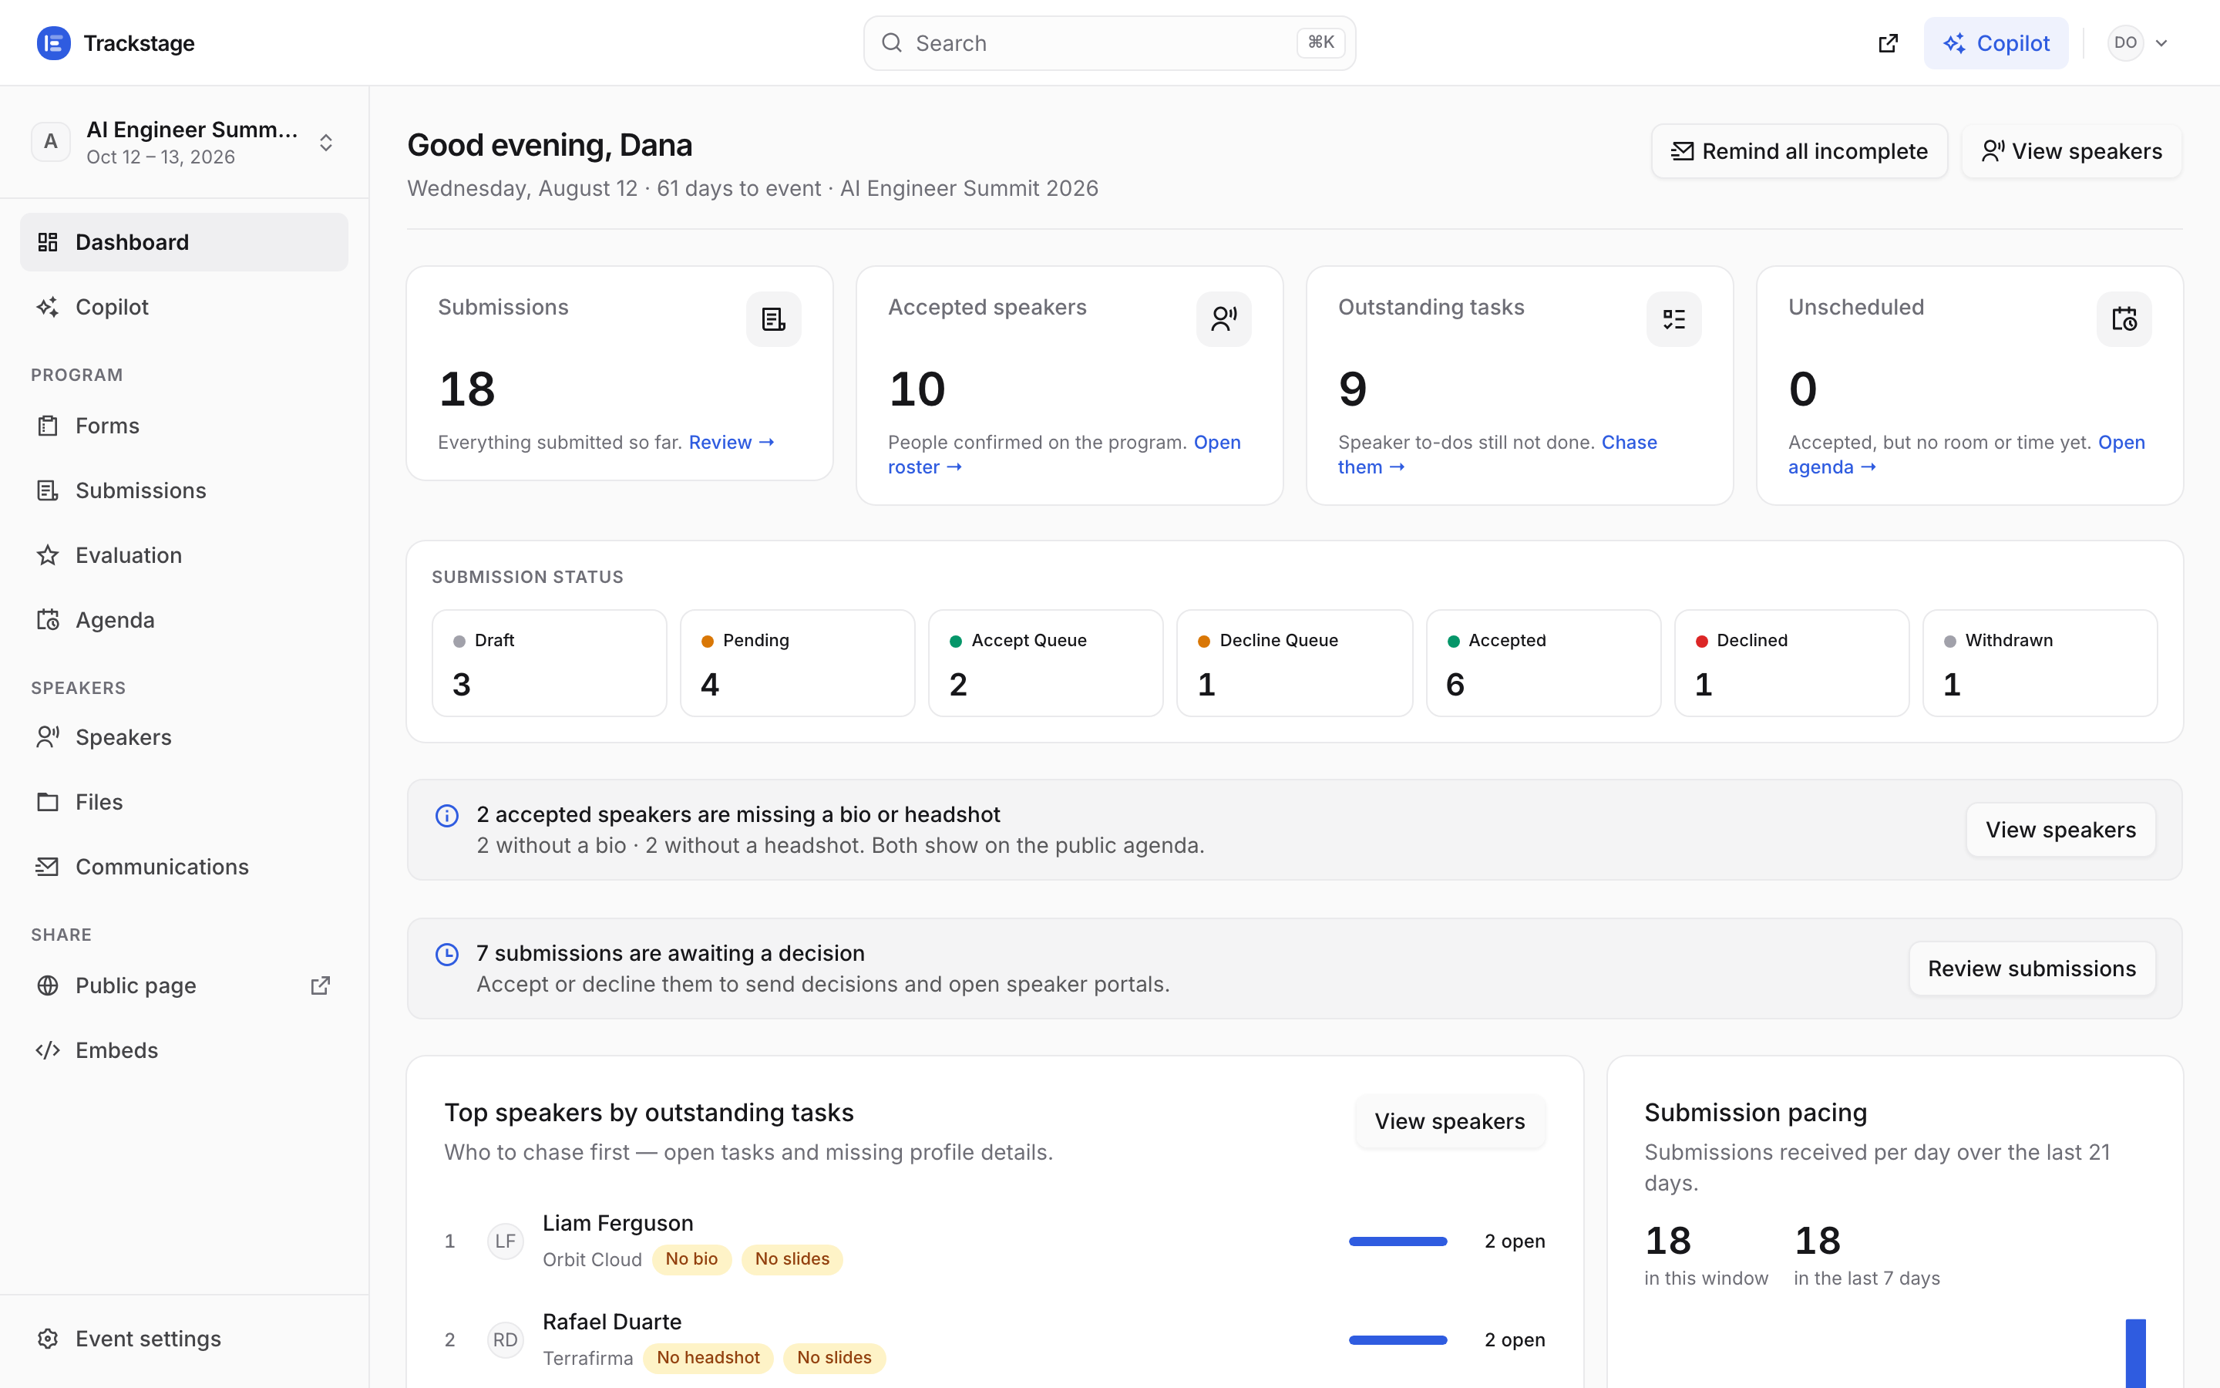Open Embeds in the sidebar
Viewport: 2220px width, 1388px height.
[184, 1050]
